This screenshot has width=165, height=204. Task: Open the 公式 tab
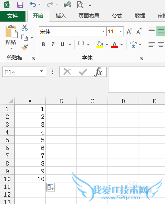[x=117, y=16]
